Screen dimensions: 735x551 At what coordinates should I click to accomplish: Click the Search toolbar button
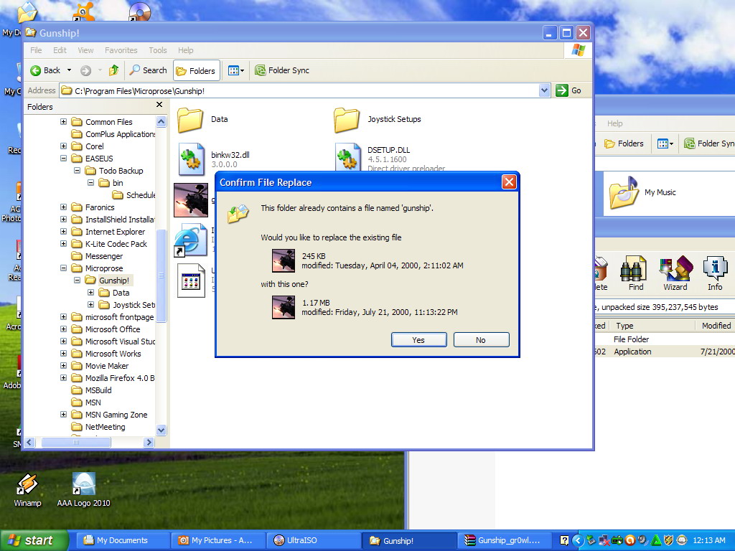click(148, 70)
